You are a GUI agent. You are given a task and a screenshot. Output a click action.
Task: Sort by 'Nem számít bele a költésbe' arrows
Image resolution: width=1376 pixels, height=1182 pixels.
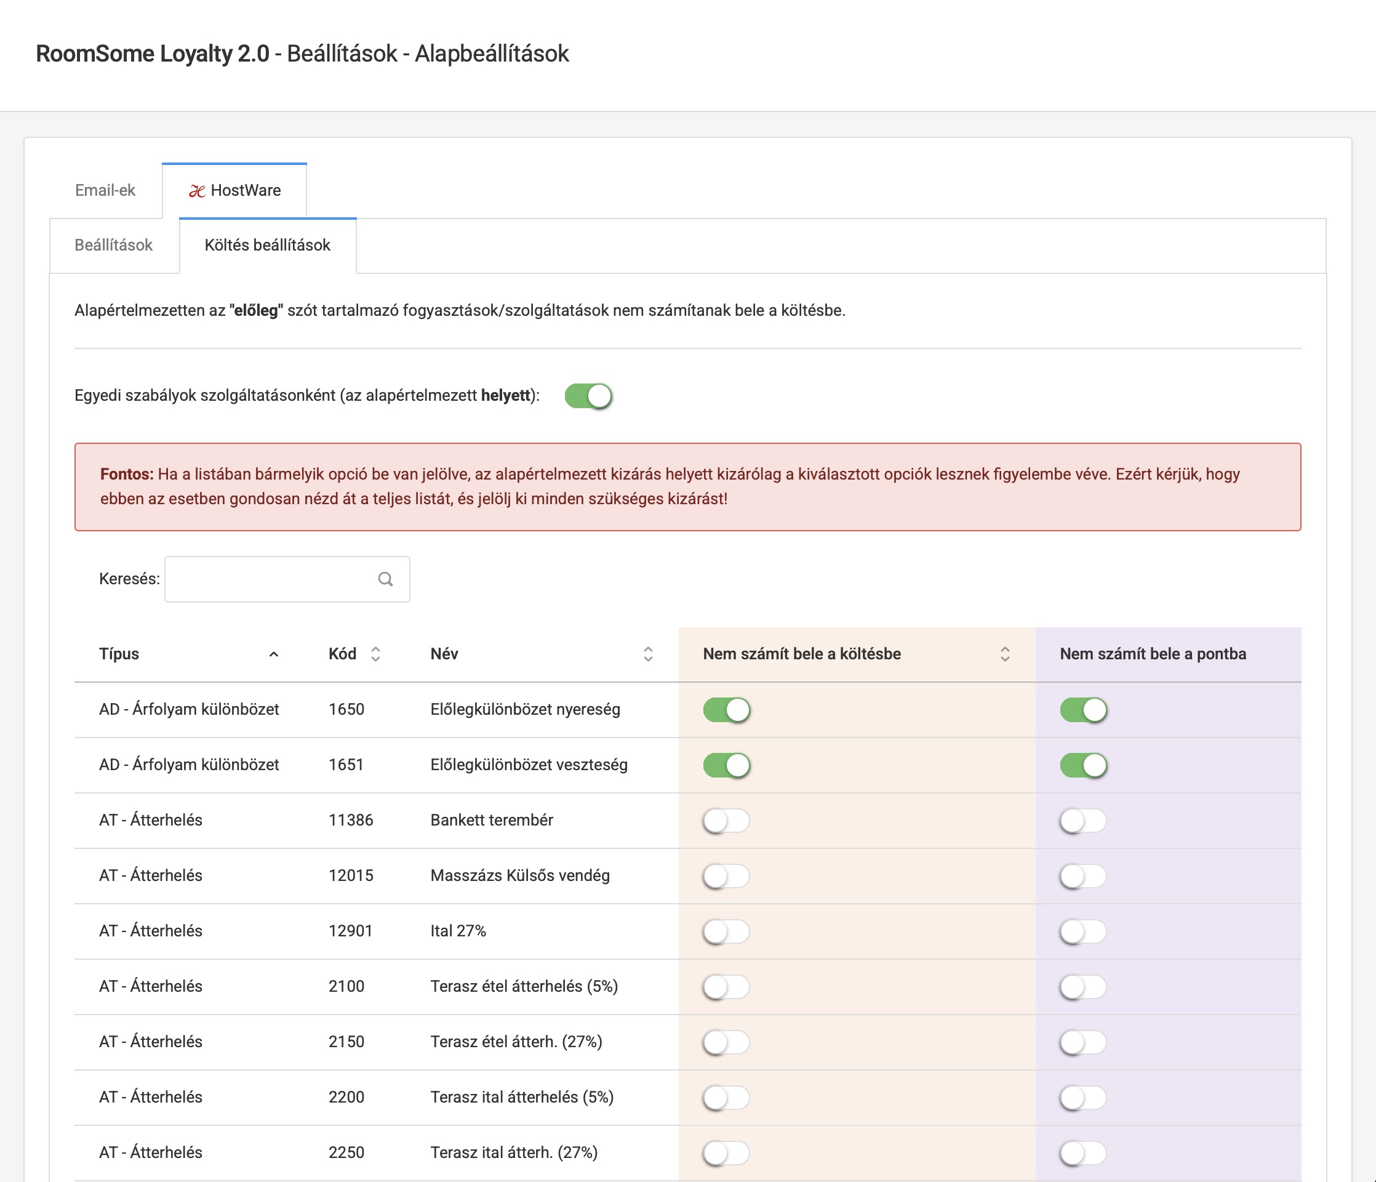coord(1005,654)
